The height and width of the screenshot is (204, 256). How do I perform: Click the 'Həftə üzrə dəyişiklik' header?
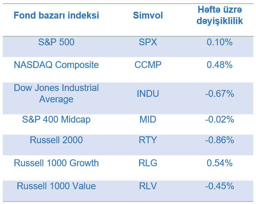tap(220, 15)
